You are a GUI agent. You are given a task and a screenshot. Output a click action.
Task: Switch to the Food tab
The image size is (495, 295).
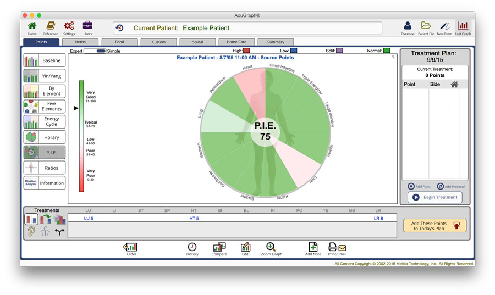click(119, 42)
